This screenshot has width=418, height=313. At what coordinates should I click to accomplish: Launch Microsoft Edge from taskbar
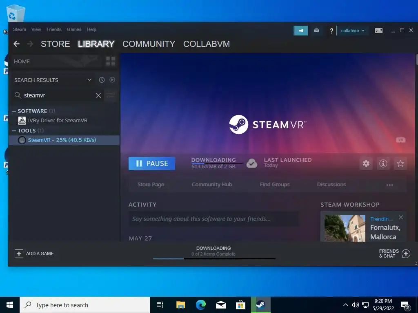coord(201,305)
